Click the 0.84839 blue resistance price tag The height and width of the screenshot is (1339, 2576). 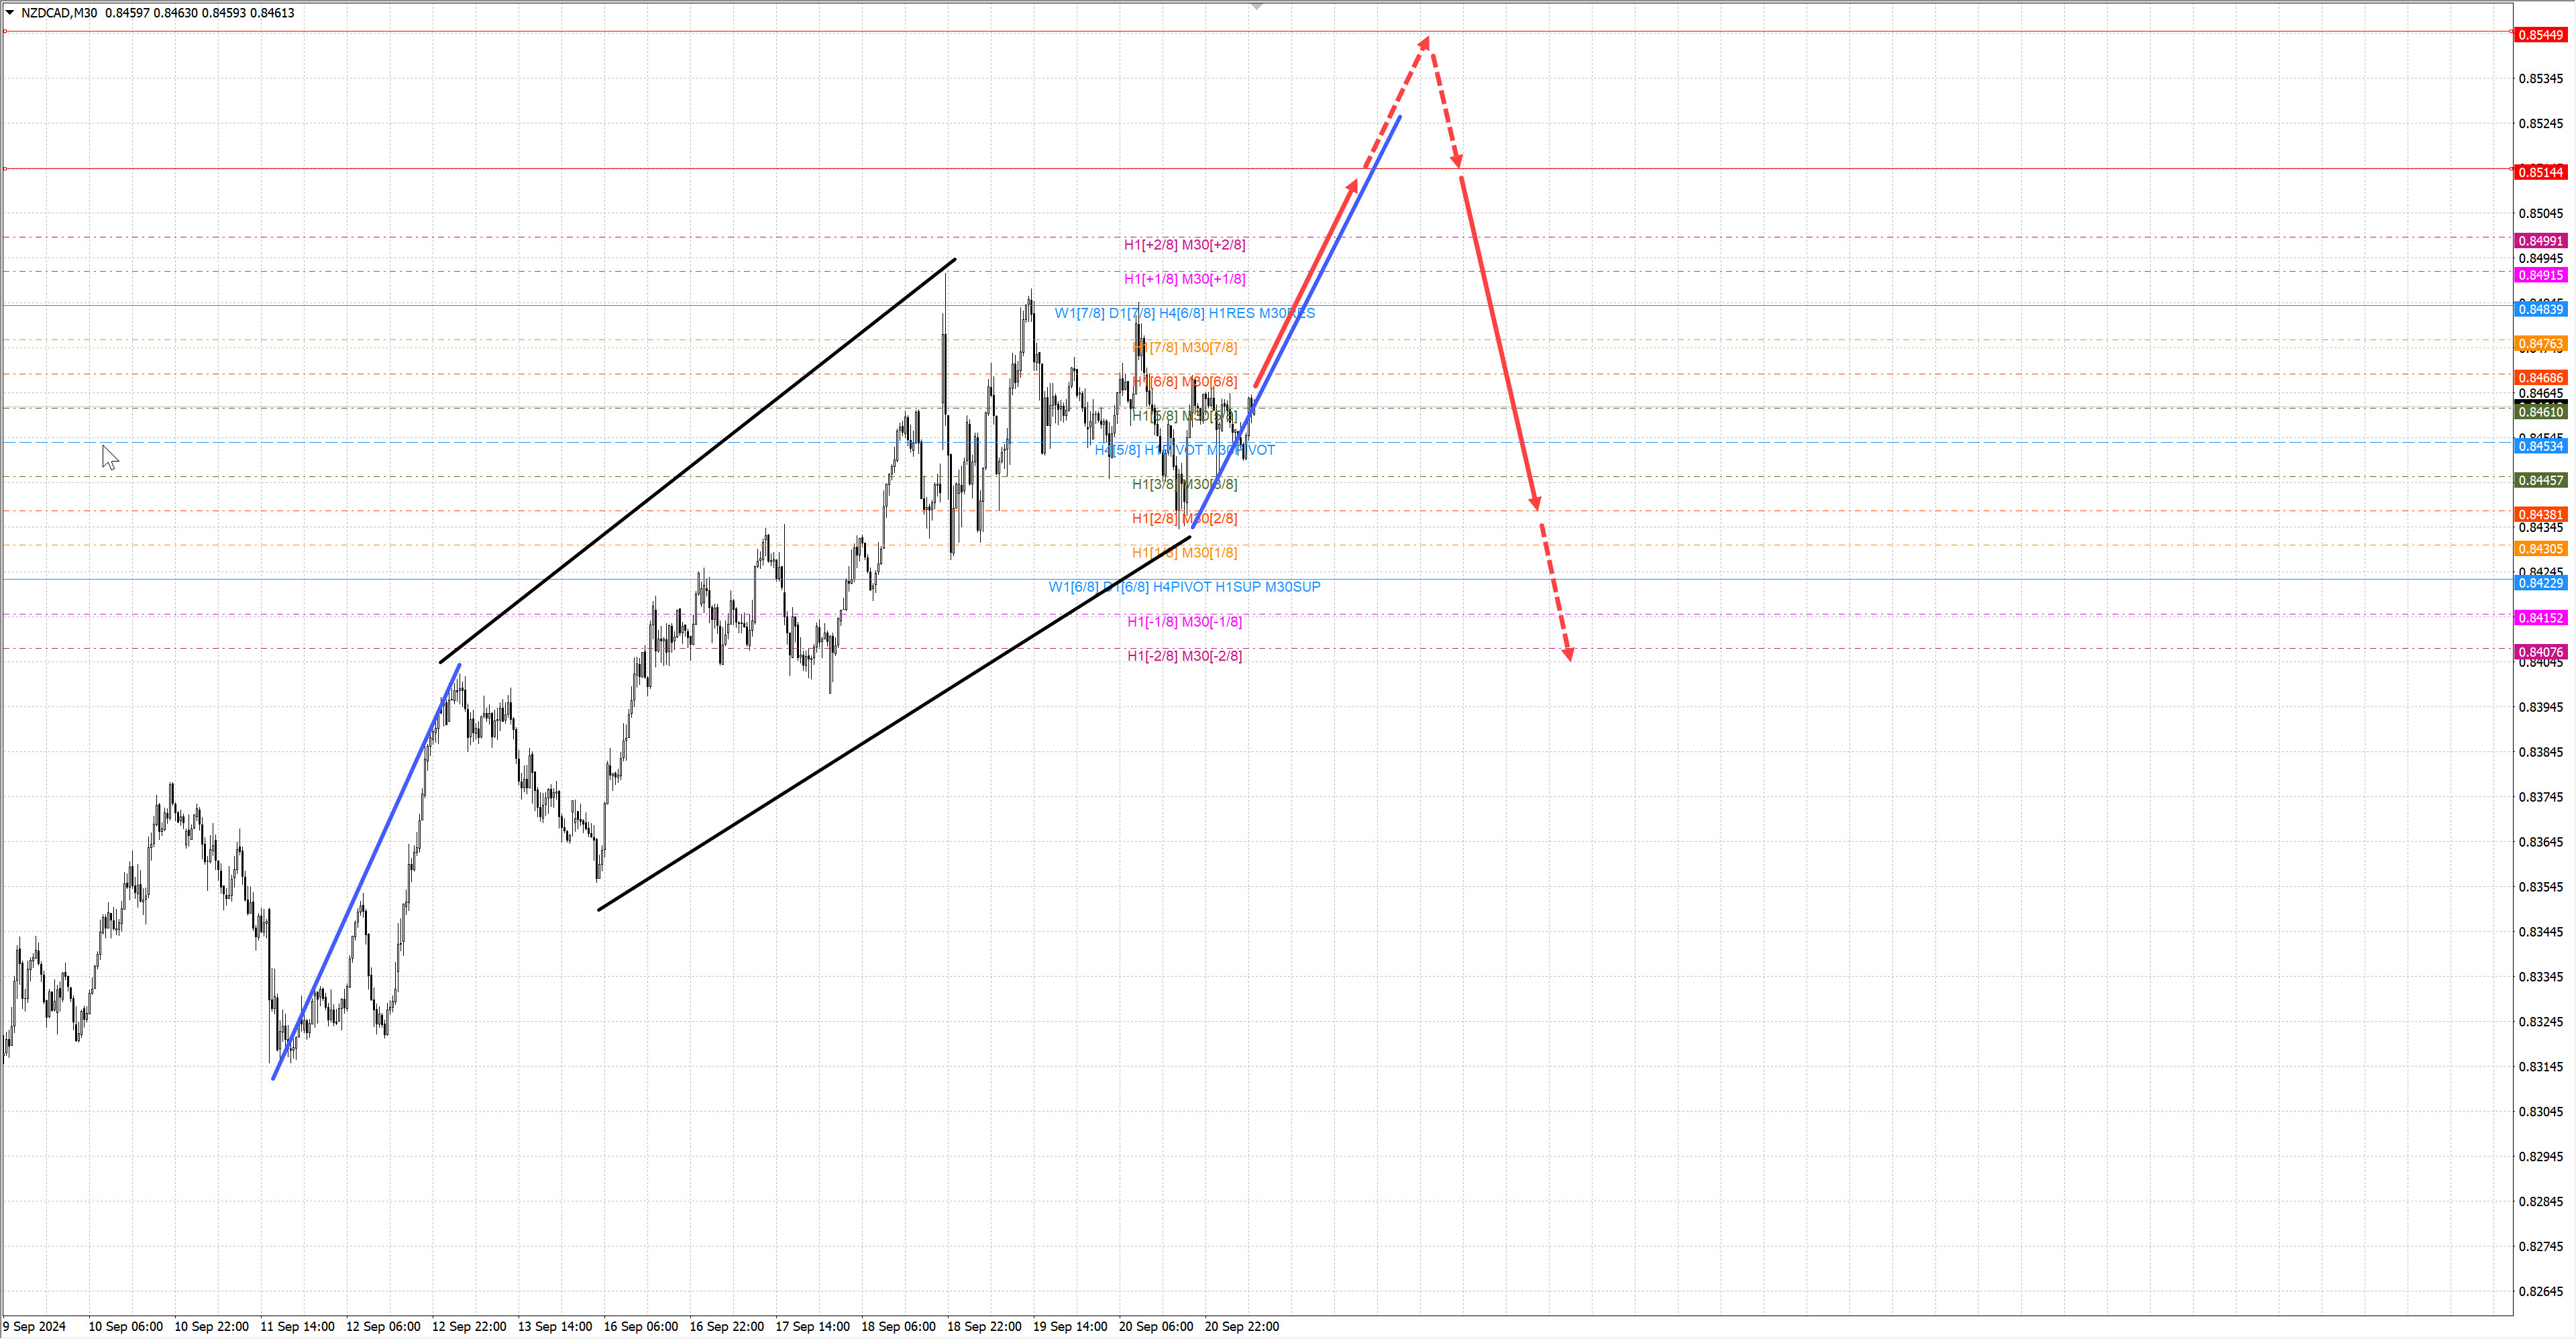click(2540, 309)
